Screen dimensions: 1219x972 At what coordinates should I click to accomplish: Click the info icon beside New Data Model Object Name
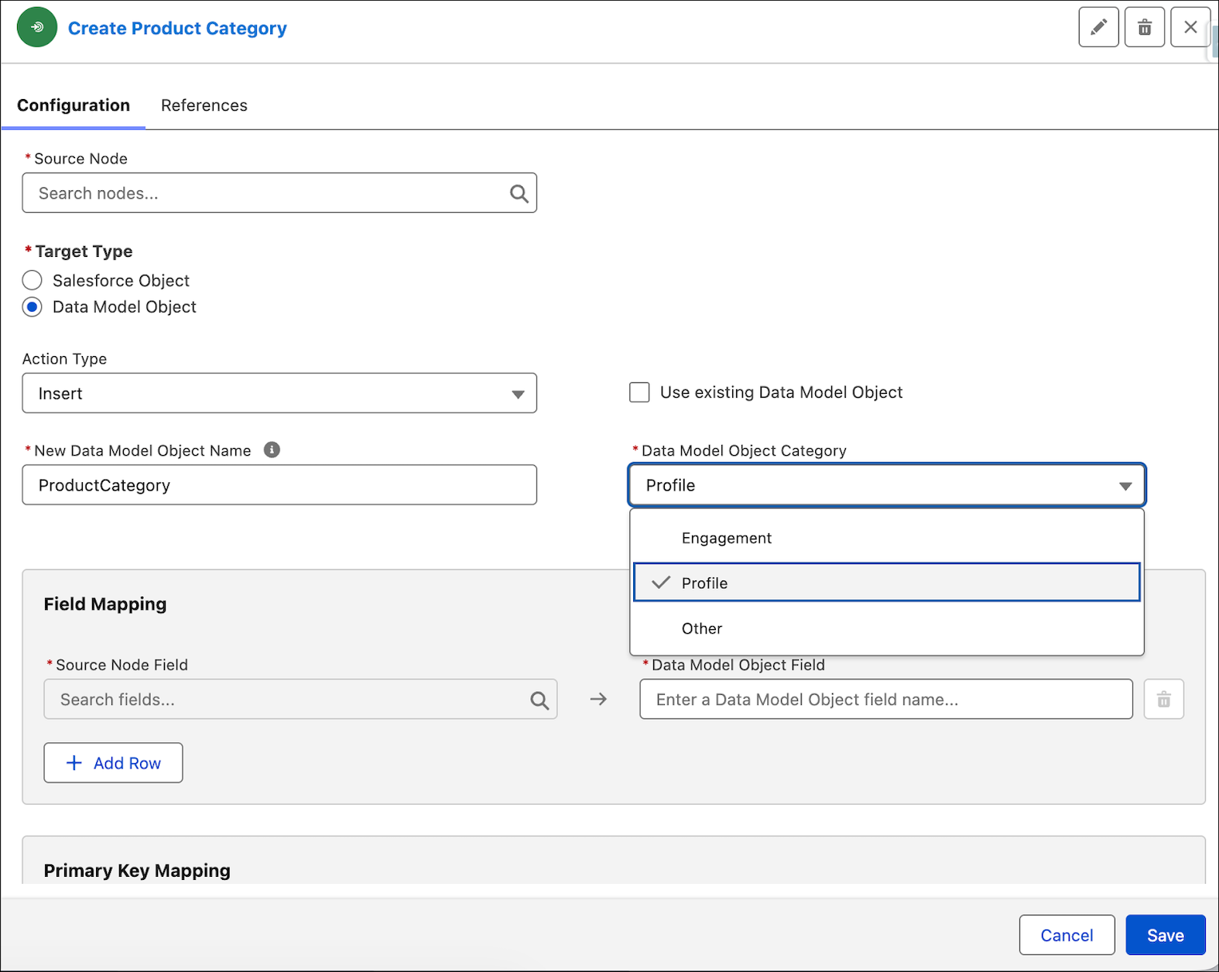[272, 450]
